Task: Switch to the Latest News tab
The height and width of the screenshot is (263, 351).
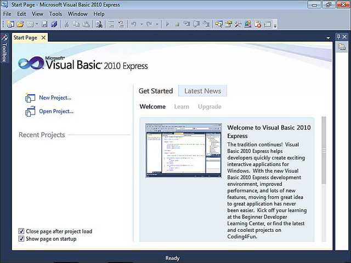Action: click(x=202, y=91)
